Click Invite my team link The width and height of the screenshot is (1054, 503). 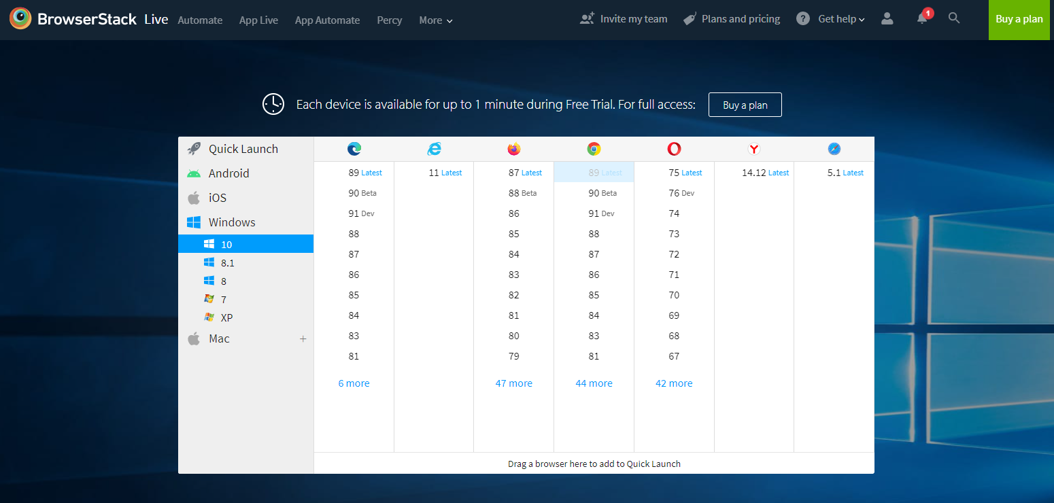coord(634,19)
